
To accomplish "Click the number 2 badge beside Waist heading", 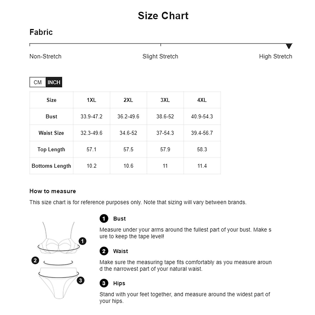I will coord(104,251).
